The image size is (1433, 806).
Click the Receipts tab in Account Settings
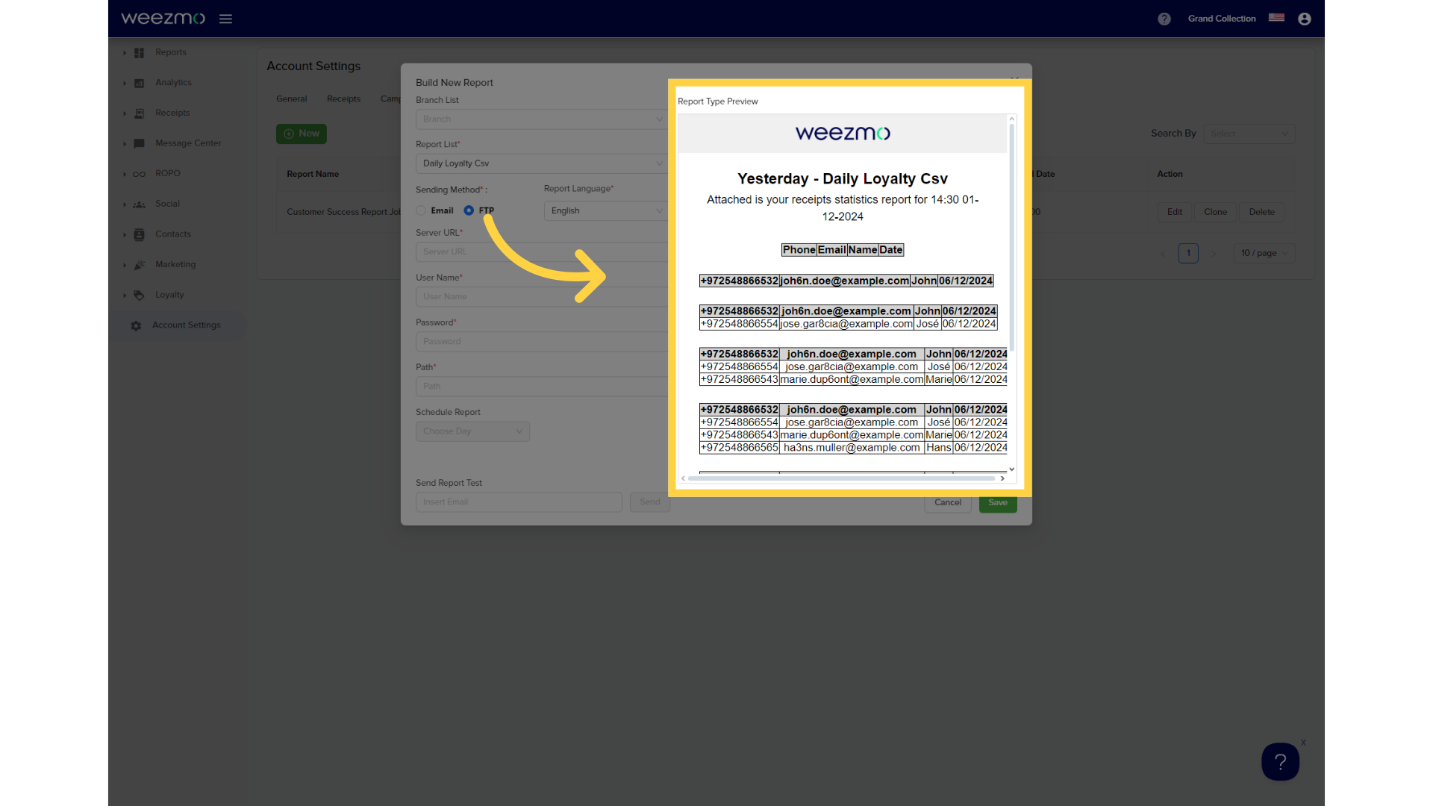[x=343, y=99]
